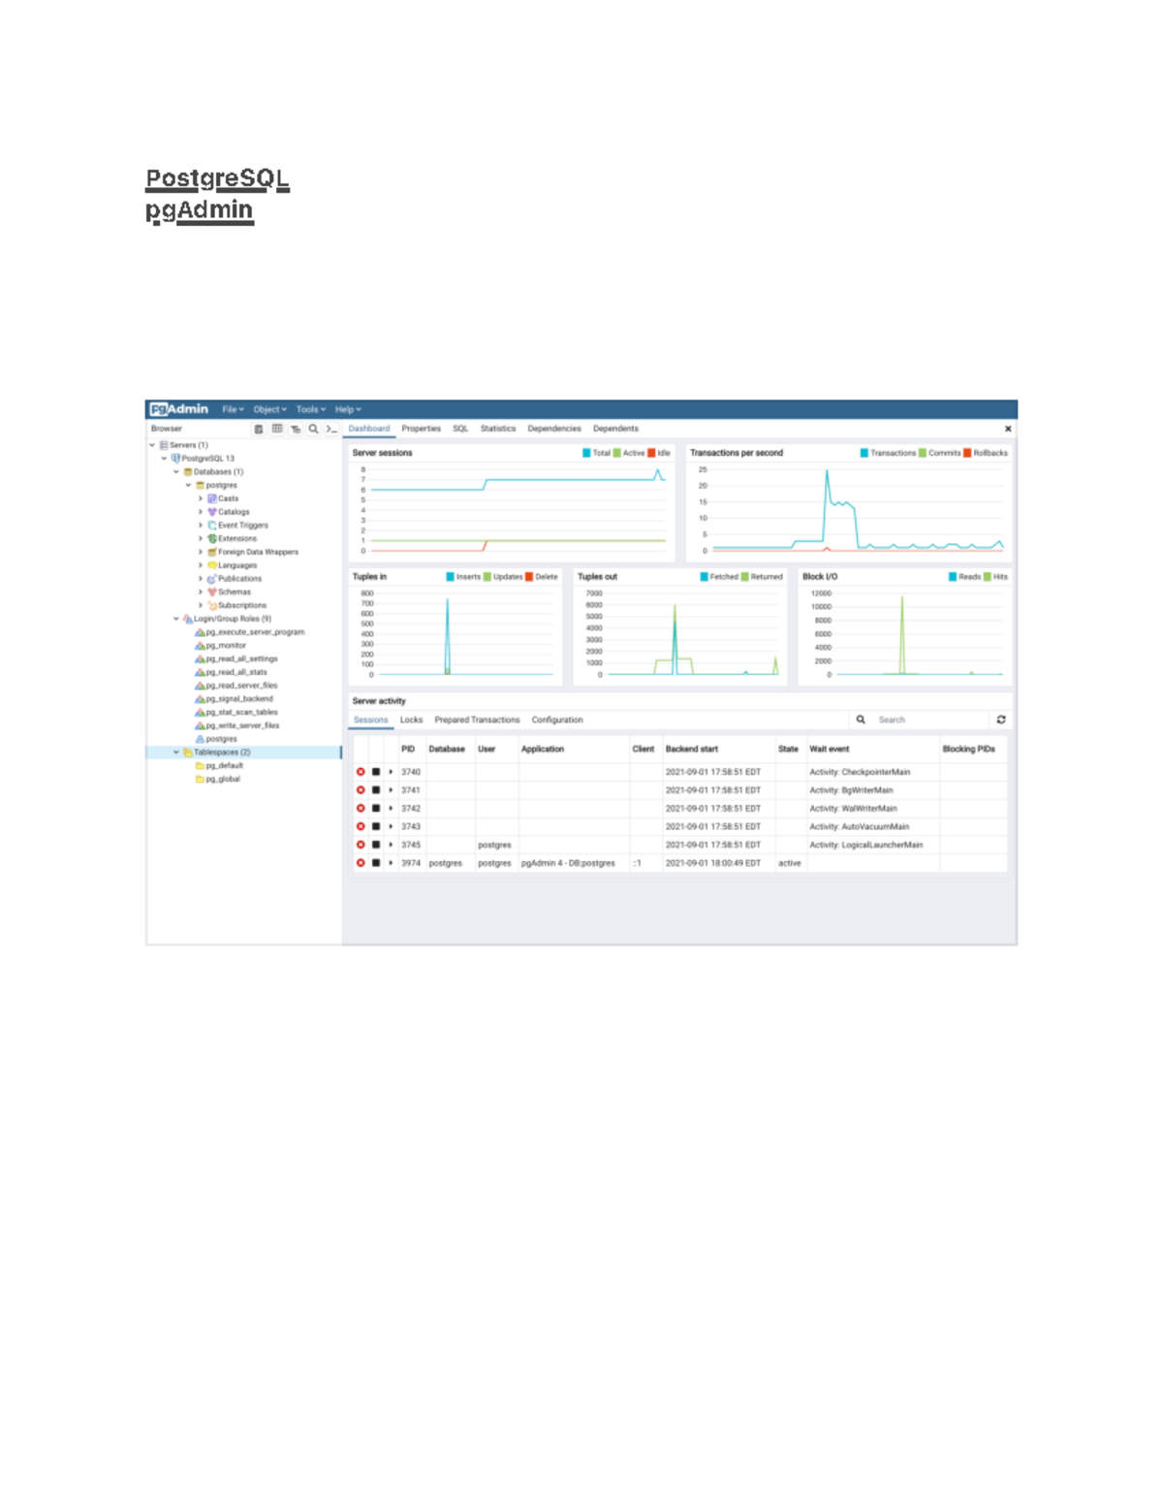Collapse the Databases (1) tree node
This screenshot has width=1163, height=1506.
(x=176, y=472)
